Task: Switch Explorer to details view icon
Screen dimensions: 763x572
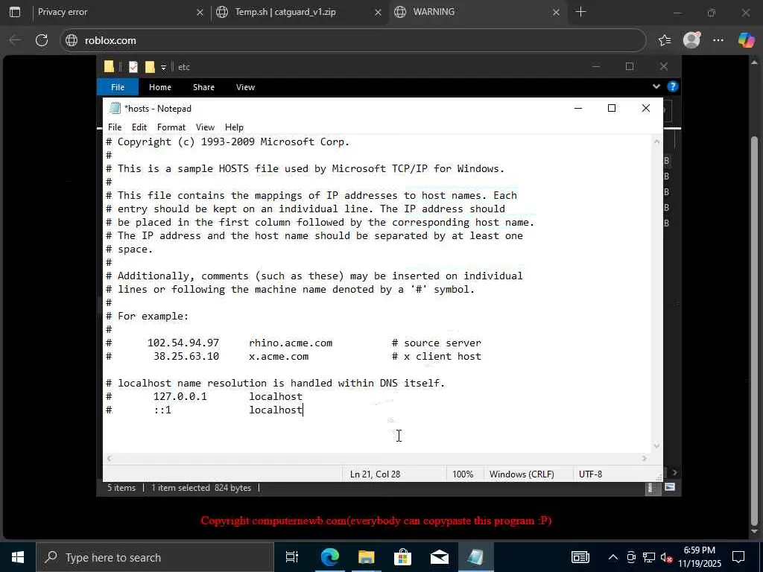Action: (x=651, y=488)
